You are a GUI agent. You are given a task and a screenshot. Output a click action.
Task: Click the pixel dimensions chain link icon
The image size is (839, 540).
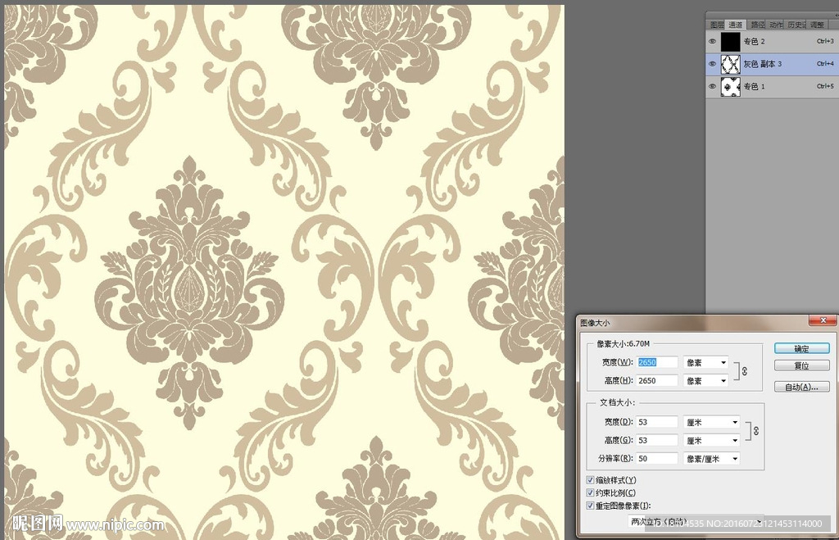(x=744, y=371)
